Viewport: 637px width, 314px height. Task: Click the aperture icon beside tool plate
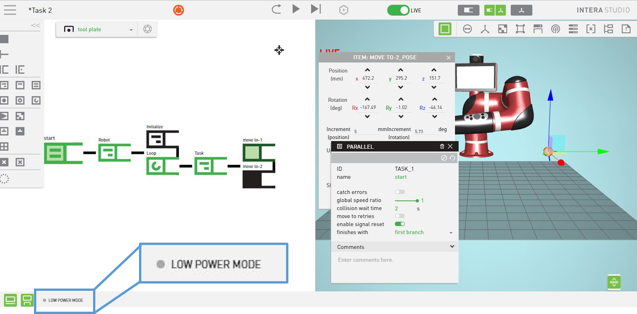[147, 29]
